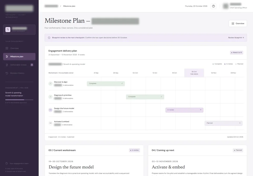Open the Diagnose & prioritise Complete bar

145,97
